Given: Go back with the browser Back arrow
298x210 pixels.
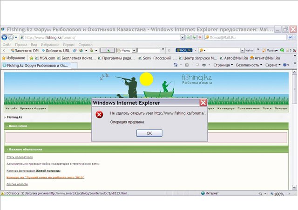Looking at the screenshot, I should (4, 37).
